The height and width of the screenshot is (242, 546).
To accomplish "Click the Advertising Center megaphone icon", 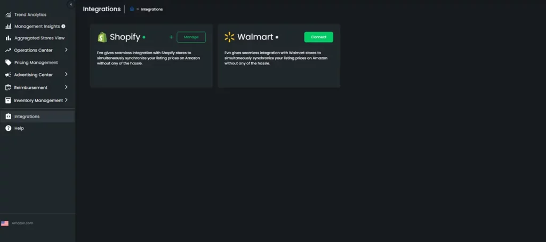I will (9, 74).
